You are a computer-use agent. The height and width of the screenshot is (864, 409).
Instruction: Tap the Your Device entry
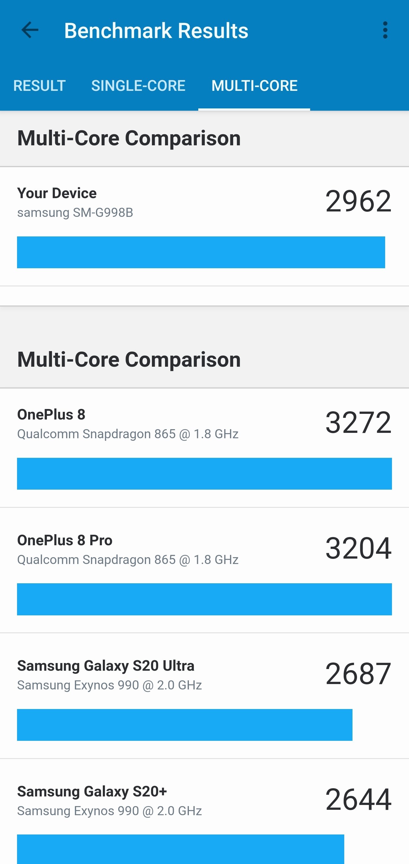(x=57, y=193)
